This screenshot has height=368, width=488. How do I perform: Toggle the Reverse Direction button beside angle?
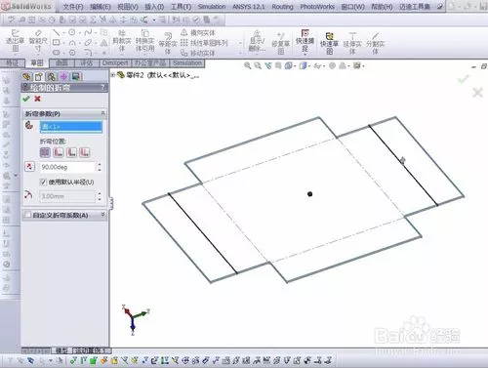click(x=29, y=167)
